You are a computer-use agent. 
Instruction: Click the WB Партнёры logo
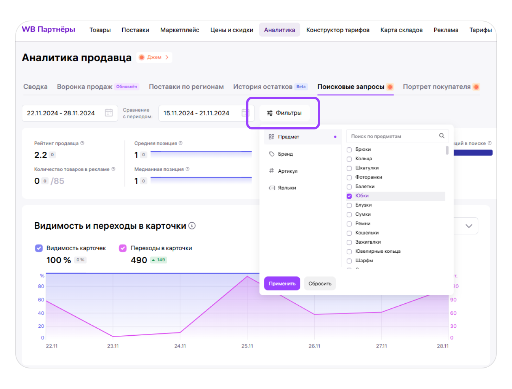pyautogui.click(x=48, y=29)
